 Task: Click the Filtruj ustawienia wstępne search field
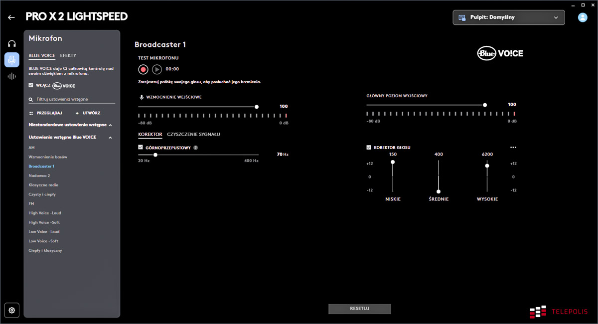(75, 99)
